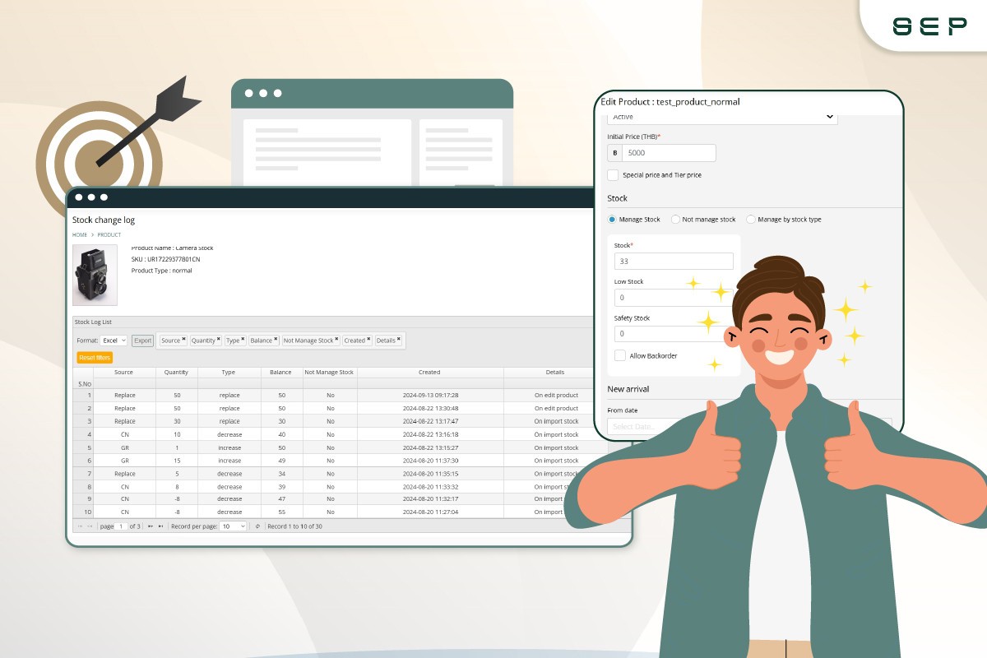Click timestamp 2024-08-20 11:33:32

(430, 487)
